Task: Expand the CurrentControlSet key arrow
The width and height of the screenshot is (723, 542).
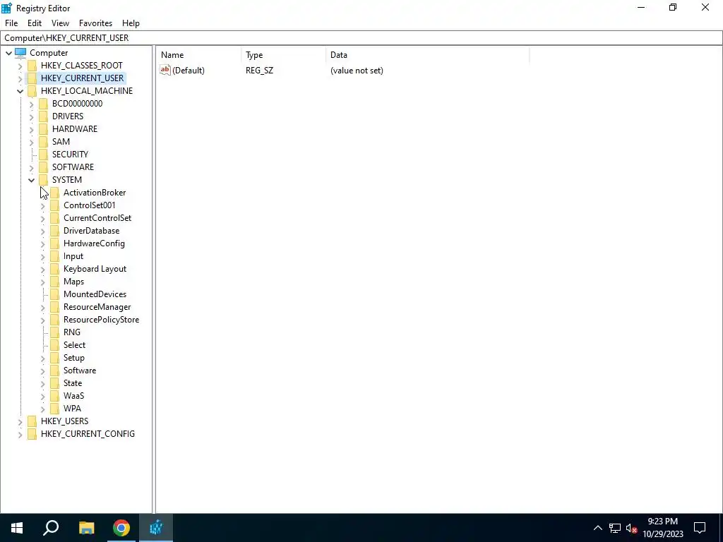Action: click(43, 219)
